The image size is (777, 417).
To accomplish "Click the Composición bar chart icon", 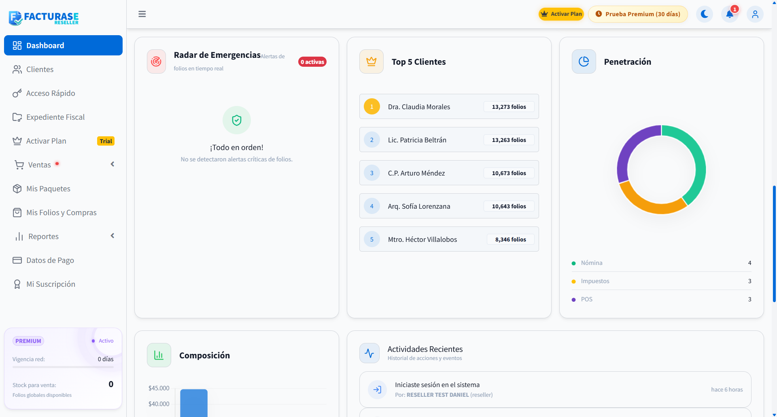I will tap(159, 355).
